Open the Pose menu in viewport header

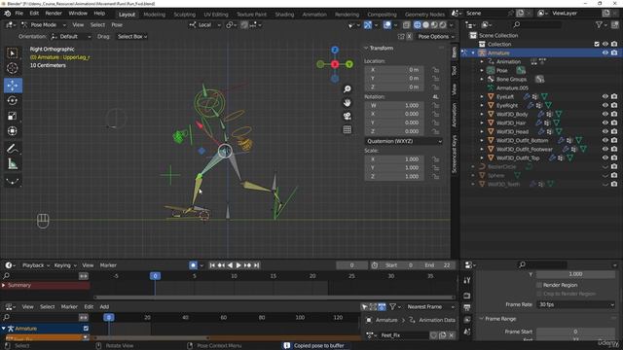[117, 25]
